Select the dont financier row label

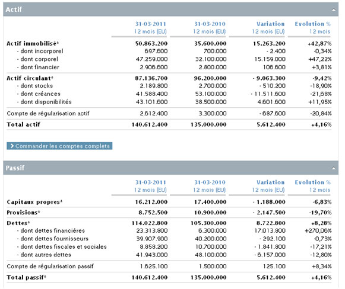[38, 67]
